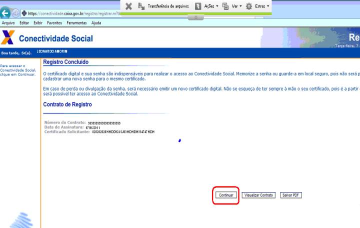
Task: Click the 'Boa tarde, Sr(a).' greeting
Action: 16,53
